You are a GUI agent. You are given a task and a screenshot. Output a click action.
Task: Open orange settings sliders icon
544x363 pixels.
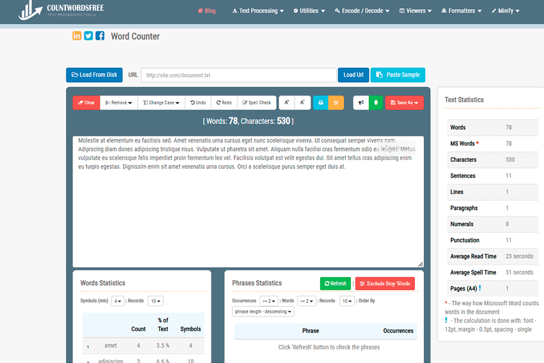pos(336,103)
